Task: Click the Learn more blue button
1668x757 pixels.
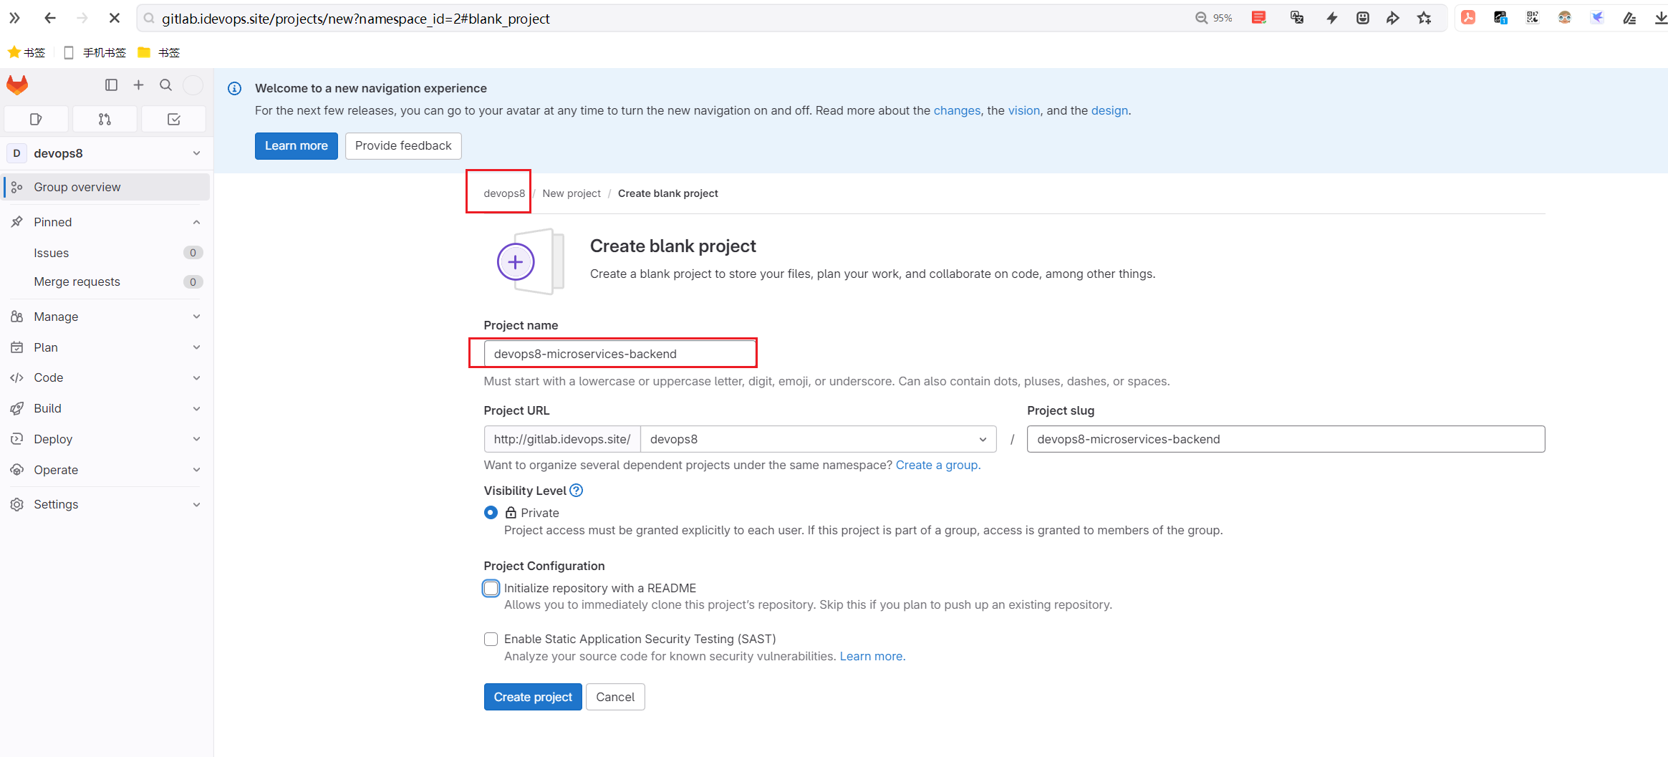Action: coord(296,145)
